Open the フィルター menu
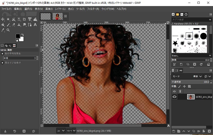 [93, 9]
